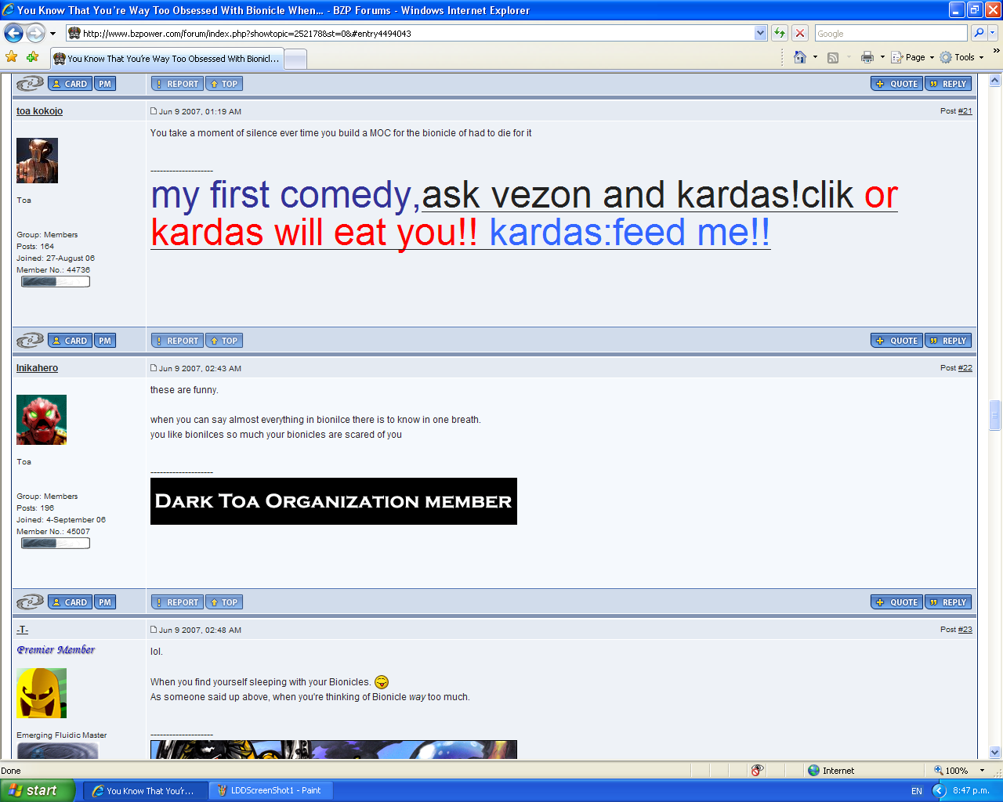
Task: Open the Favorites Center star
Action: [x=12, y=57]
